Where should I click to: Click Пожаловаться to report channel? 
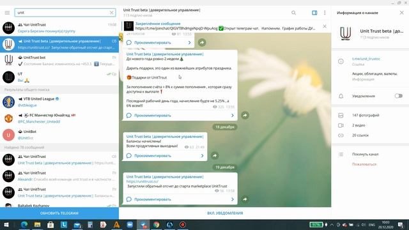(x=364, y=164)
